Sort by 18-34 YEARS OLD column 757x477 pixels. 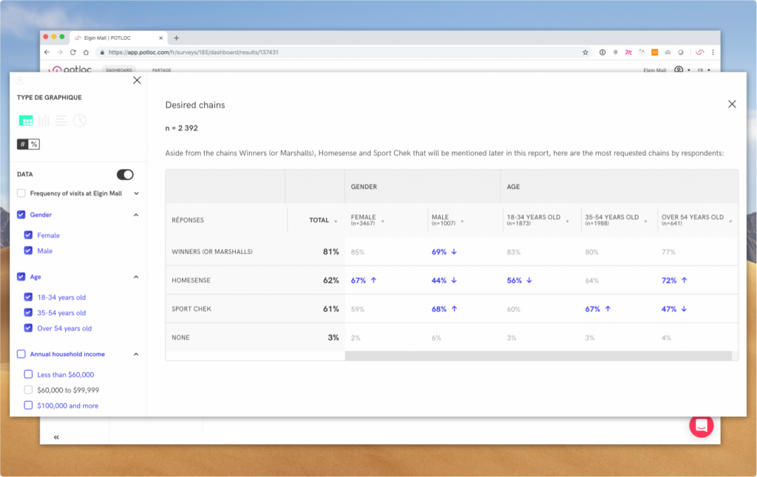point(537,220)
